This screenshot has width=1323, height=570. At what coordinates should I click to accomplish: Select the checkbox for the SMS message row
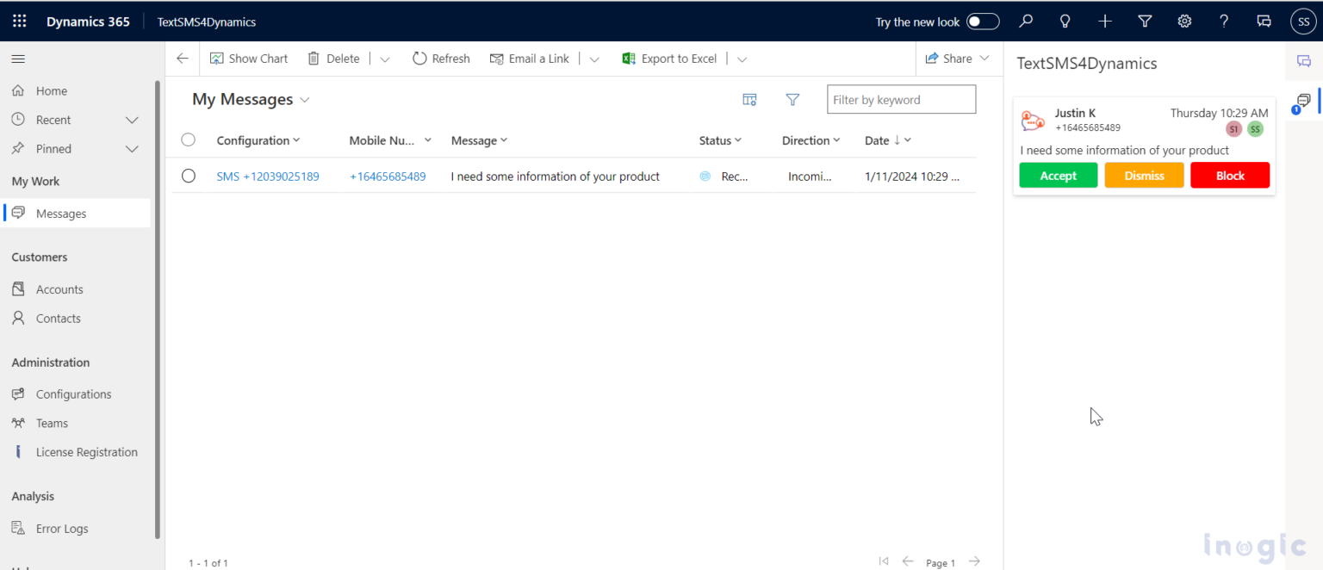(189, 176)
